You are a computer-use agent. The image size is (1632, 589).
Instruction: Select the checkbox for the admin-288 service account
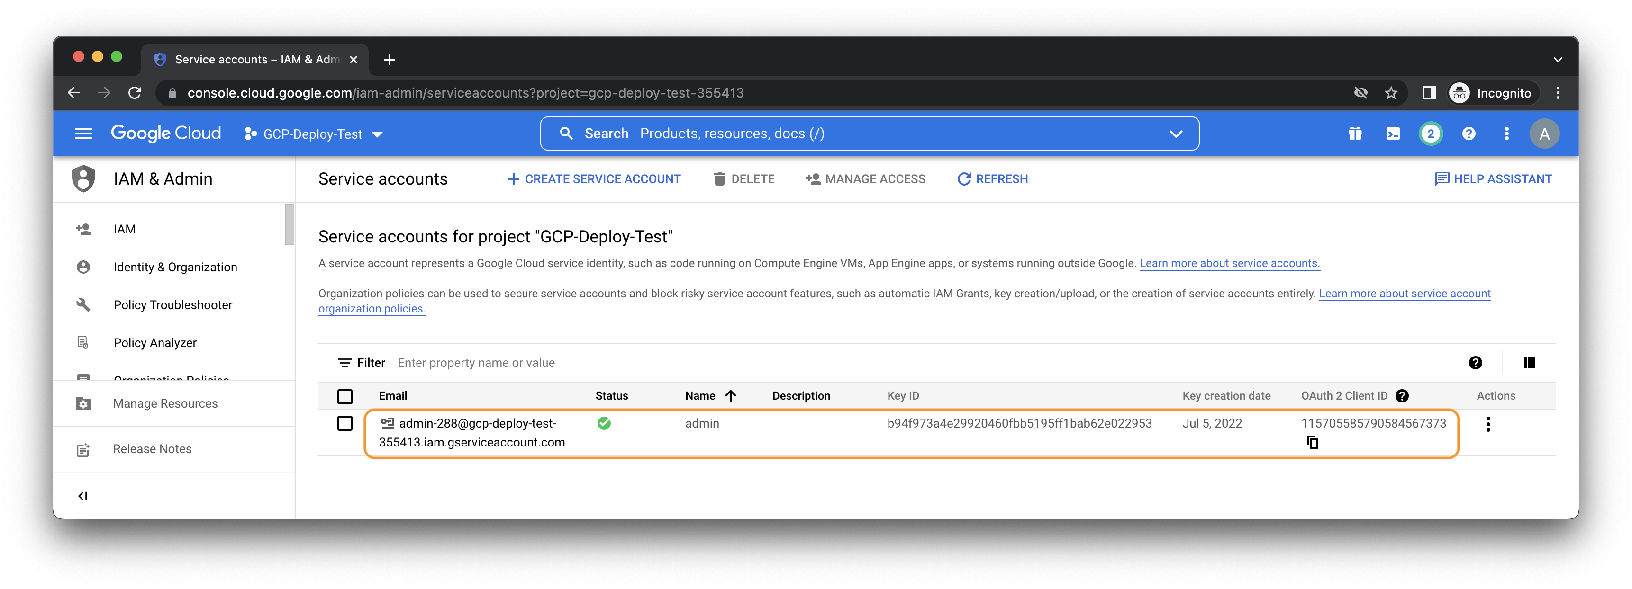click(x=345, y=423)
